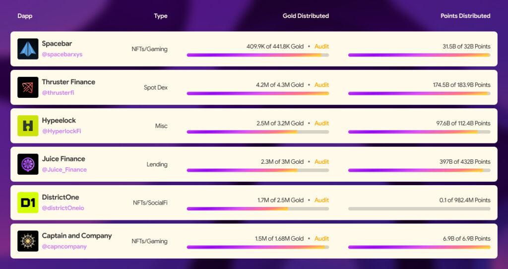Open the @HyperlockFi handle link

click(x=62, y=131)
